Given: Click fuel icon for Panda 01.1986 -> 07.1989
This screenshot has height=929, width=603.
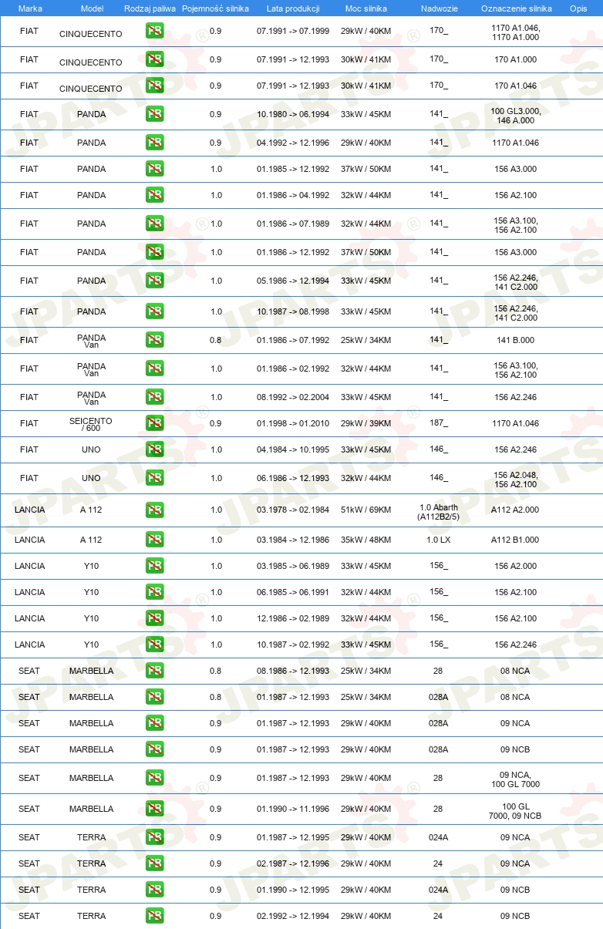Looking at the screenshot, I should (154, 224).
